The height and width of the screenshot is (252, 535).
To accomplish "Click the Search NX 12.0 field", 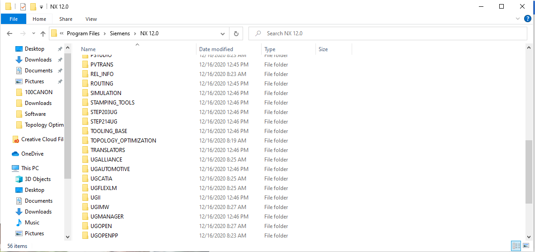I will (387, 33).
